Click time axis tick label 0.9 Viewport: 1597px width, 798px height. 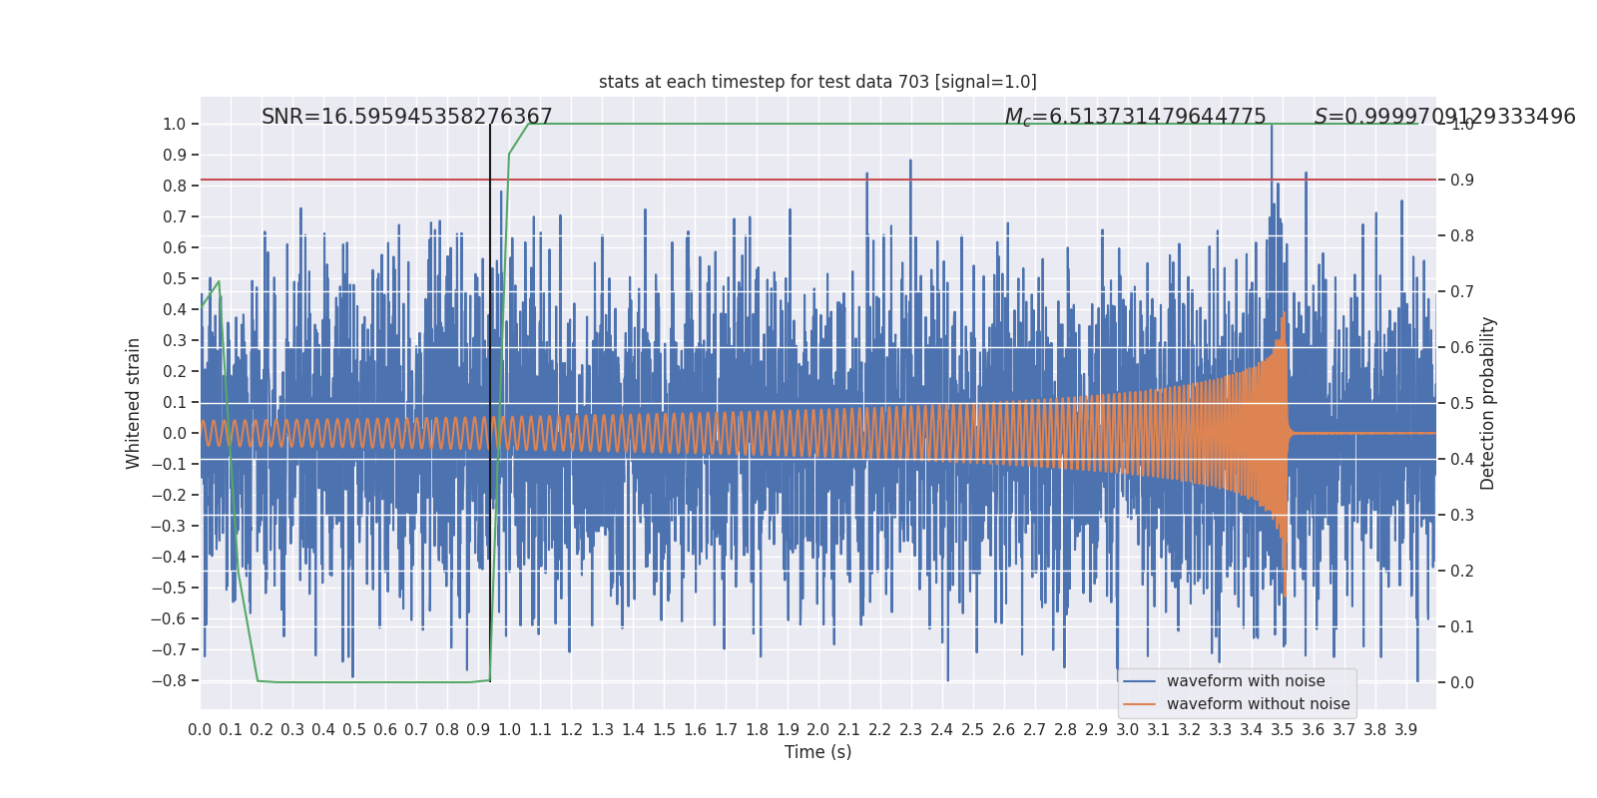pos(478,730)
